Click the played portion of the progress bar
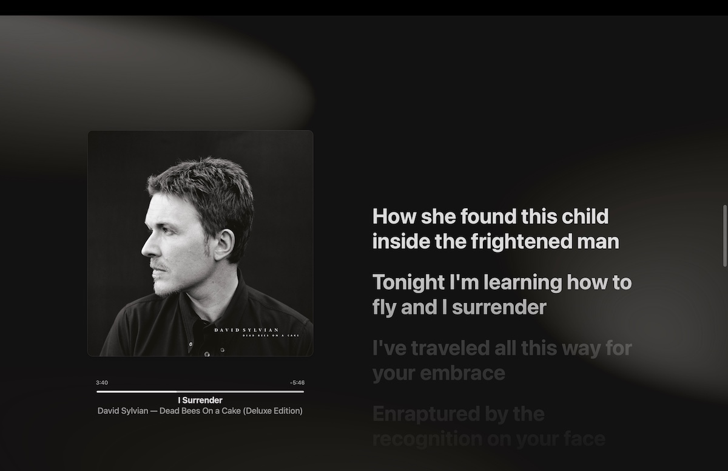The image size is (728, 471). [x=136, y=391]
